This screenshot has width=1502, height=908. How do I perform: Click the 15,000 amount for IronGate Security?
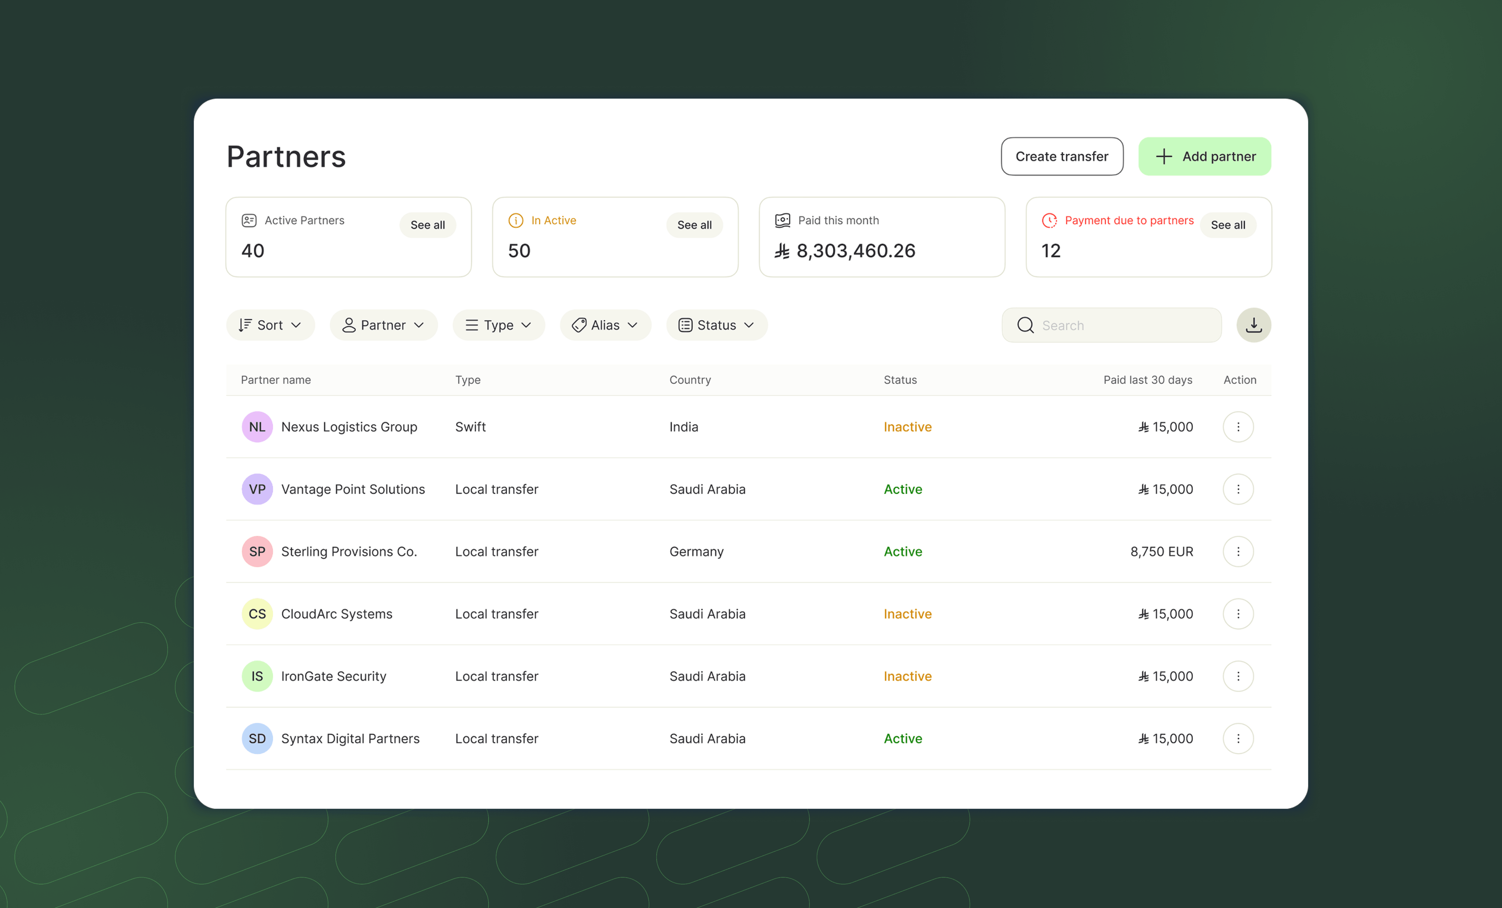coord(1166,676)
